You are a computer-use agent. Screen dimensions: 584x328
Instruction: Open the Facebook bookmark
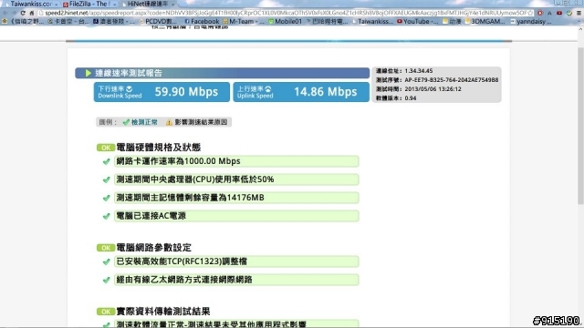click(x=202, y=22)
